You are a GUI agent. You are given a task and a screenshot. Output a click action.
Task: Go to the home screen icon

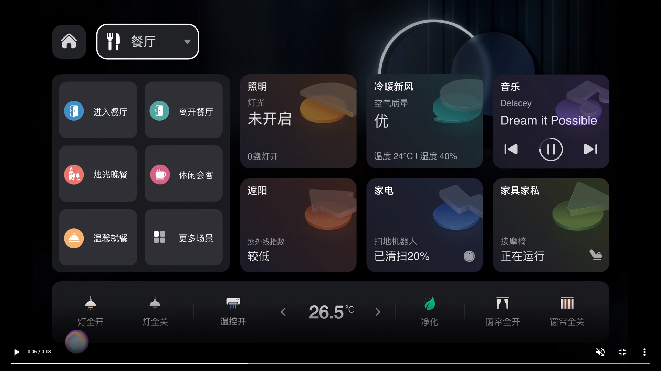pyautogui.click(x=69, y=42)
